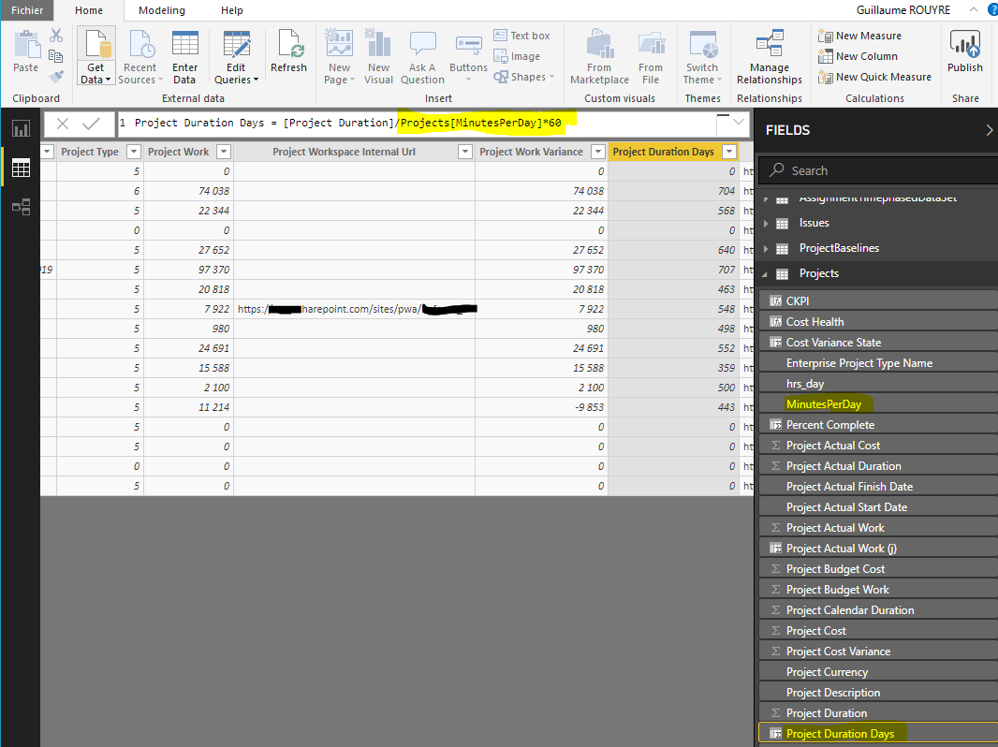Image resolution: width=998 pixels, height=747 pixels.
Task: Click the Fields Search box
Action: click(x=878, y=170)
